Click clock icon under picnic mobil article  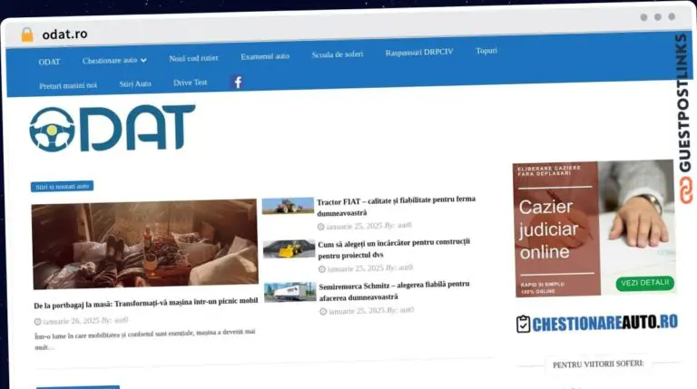pos(38,322)
